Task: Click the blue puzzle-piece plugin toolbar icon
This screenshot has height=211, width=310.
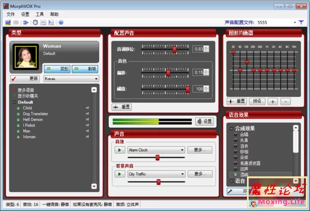Action: click(x=26, y=22)
